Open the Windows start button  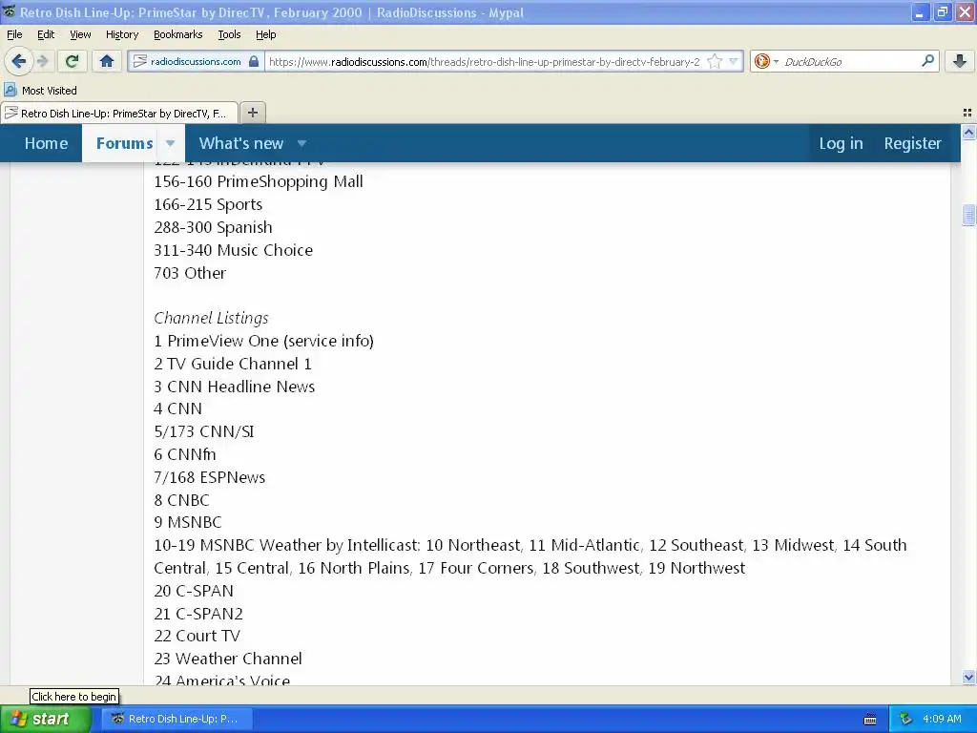point(46,719)
